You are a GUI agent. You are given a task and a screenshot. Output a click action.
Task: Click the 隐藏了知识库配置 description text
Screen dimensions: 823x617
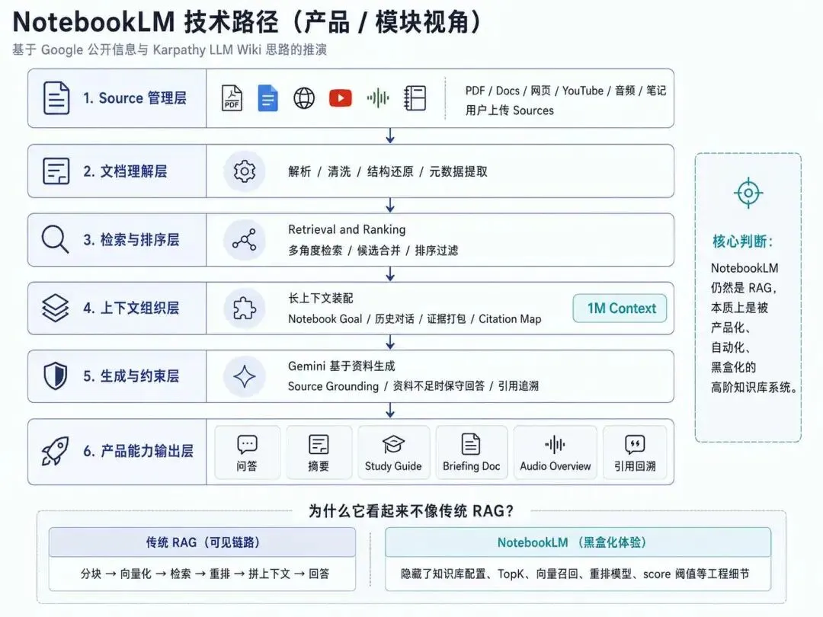[575, 574]
